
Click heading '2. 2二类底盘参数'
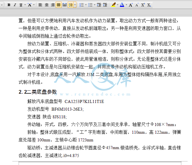(38, 92)
